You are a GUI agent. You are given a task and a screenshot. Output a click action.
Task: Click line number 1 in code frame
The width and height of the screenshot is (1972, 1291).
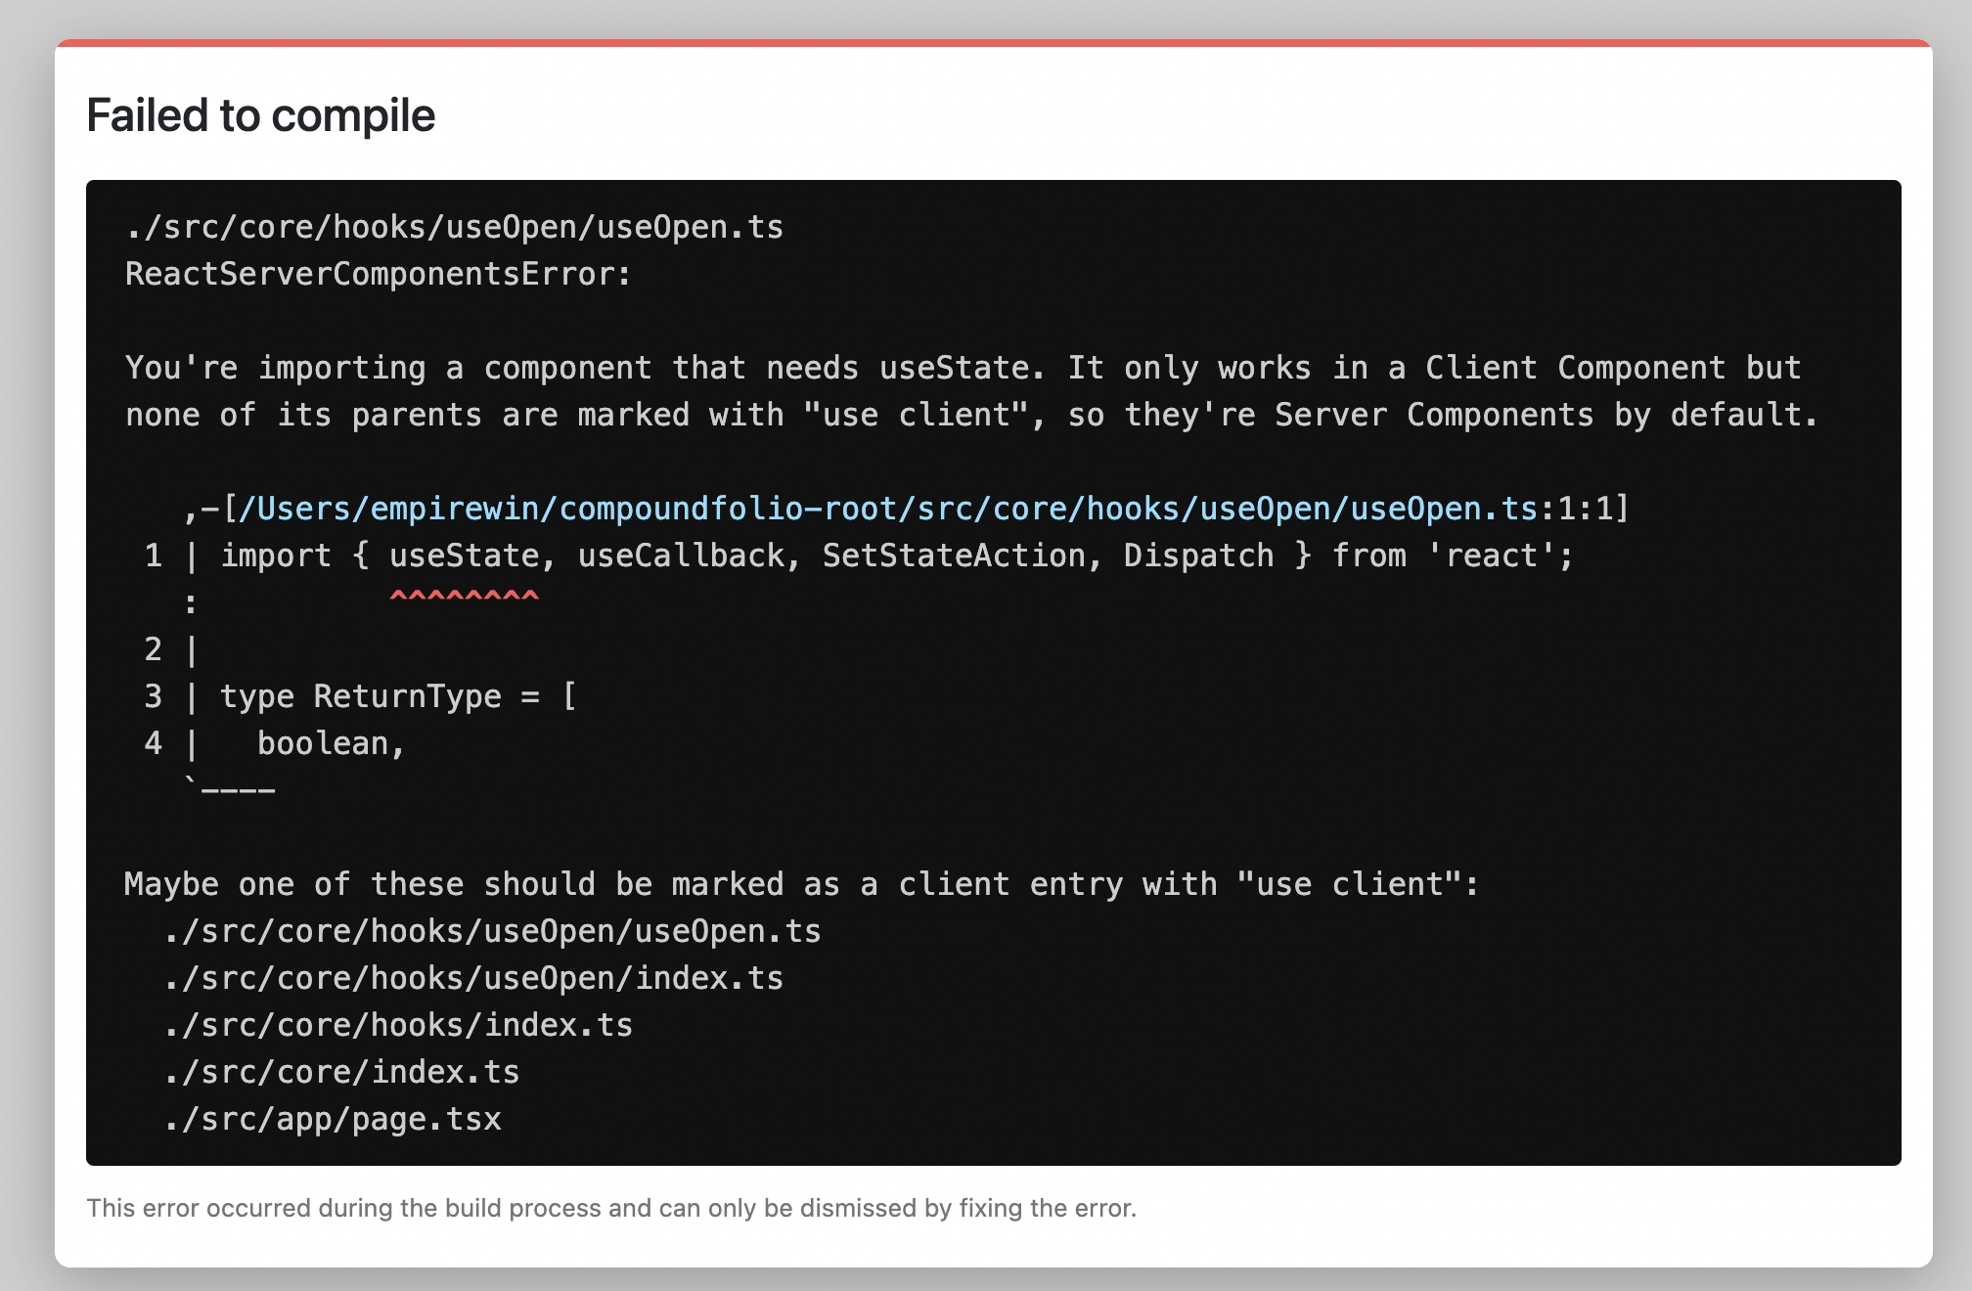coord(154,556)
